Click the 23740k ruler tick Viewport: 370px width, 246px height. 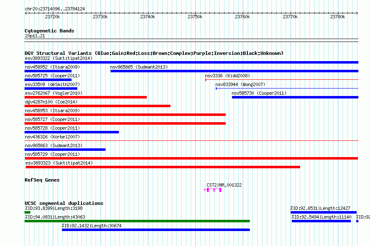tap(148, 17)
